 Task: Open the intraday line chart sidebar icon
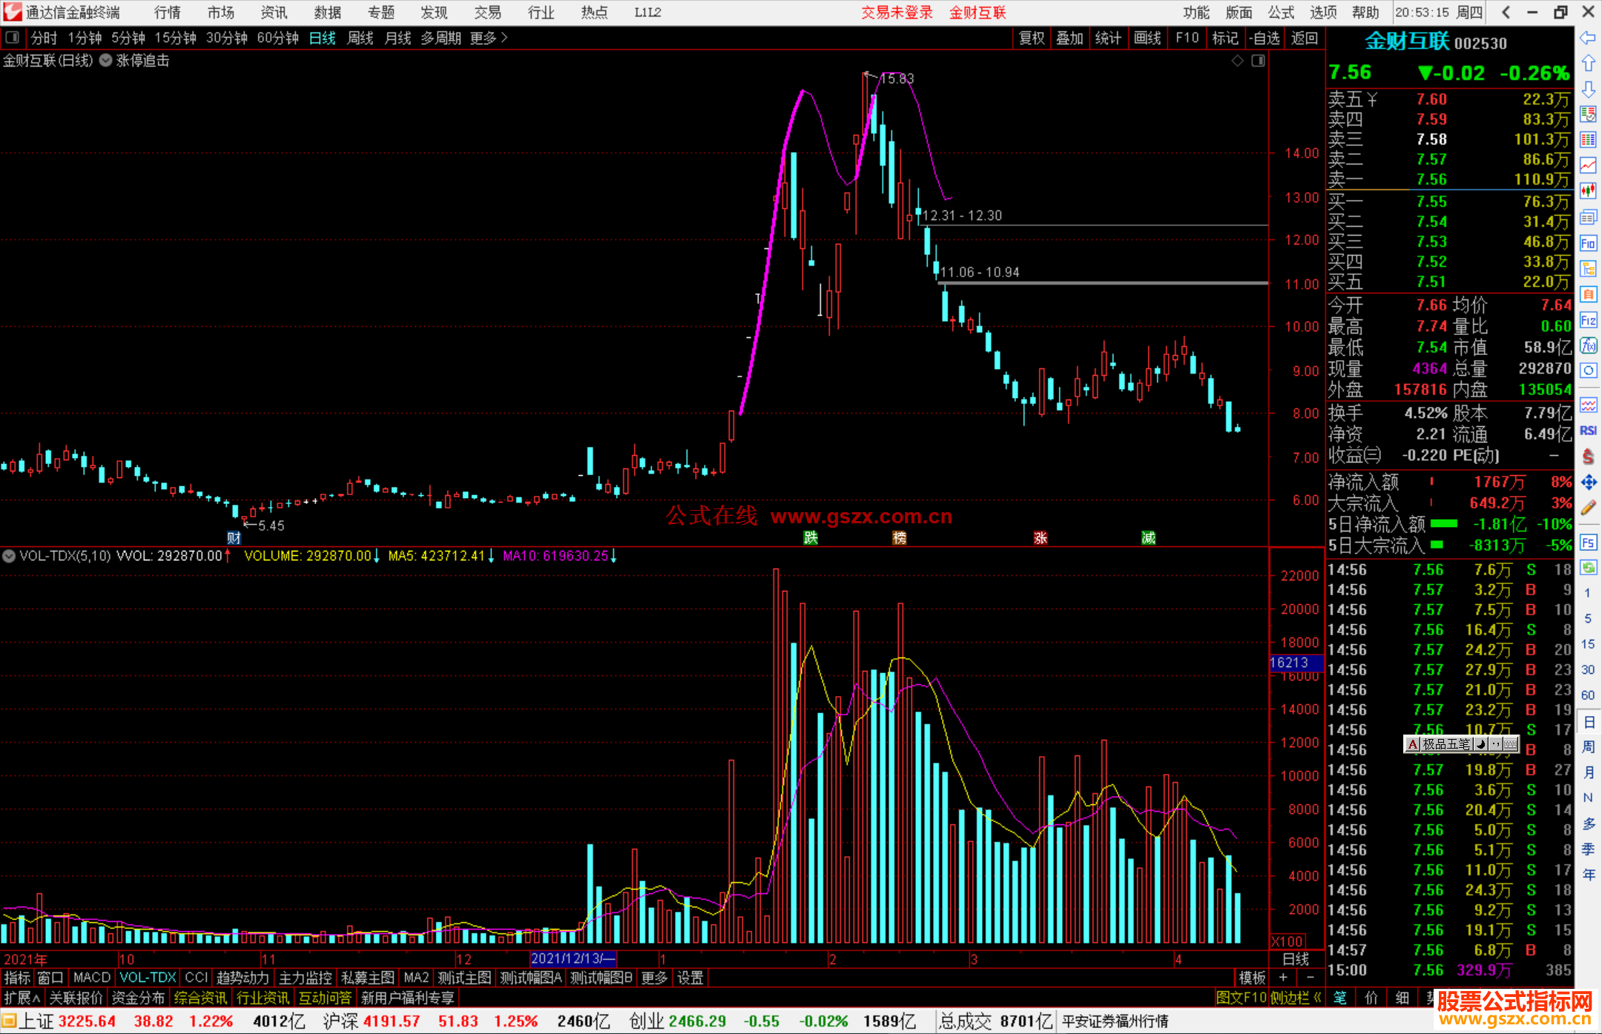click(1588, 166)
